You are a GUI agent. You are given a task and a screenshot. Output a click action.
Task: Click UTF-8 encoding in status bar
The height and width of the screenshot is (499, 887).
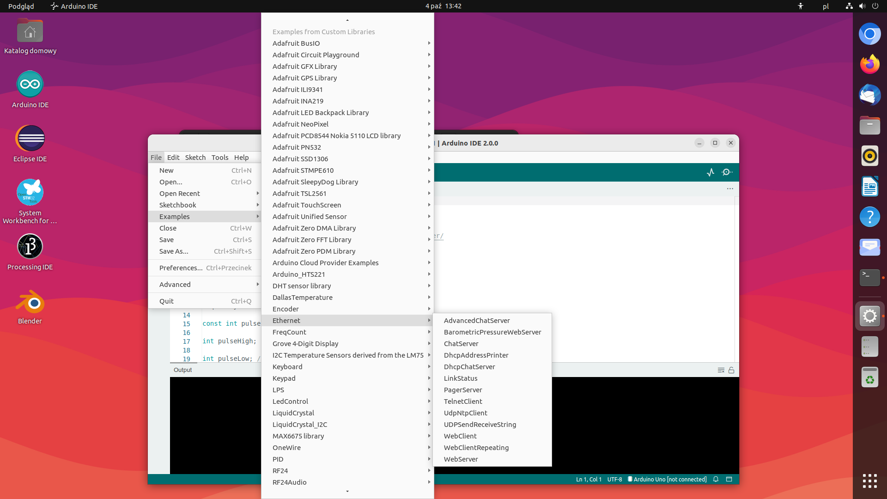point(614,479)
